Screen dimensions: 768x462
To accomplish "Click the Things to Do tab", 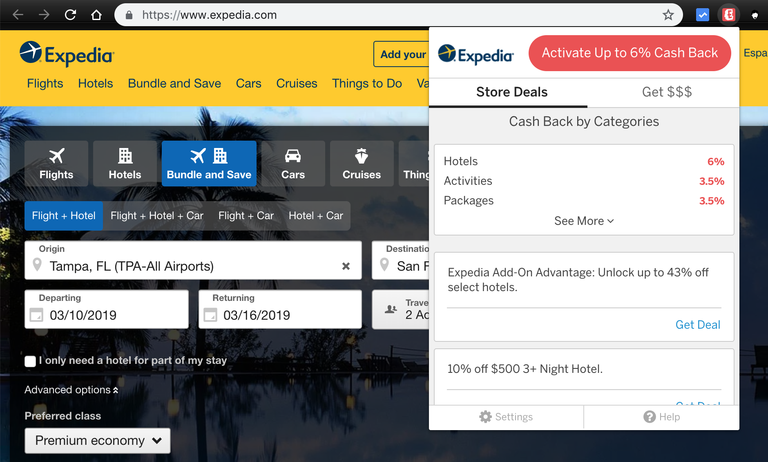I will (414, 164).
